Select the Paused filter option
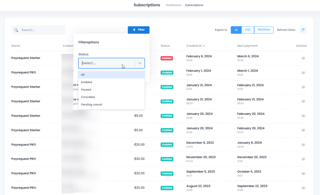Viewport: 320px width, 195px height. 86,90
